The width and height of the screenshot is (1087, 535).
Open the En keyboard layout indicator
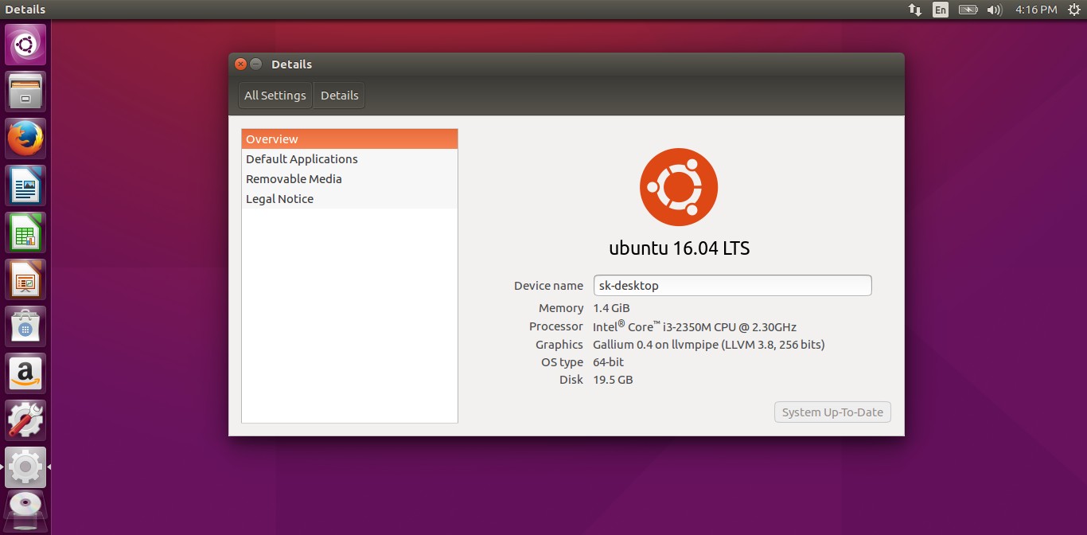(941, 10)
